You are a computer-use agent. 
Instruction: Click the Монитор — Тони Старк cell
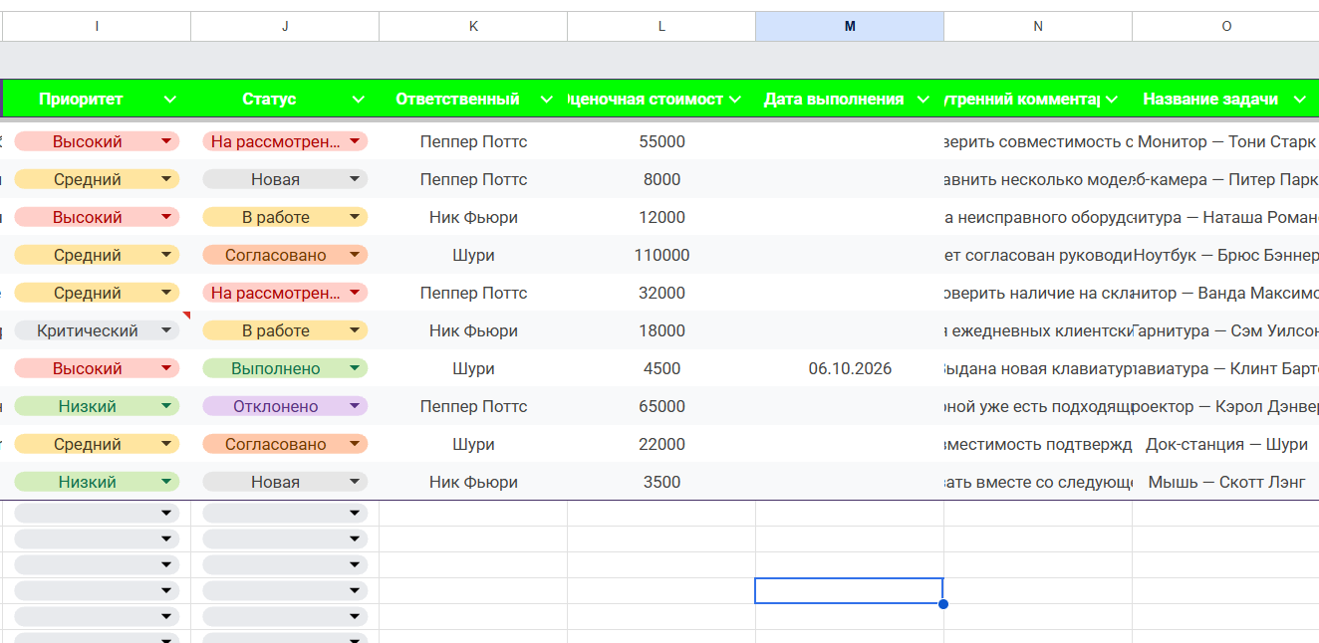click(x=1226, y=142)
